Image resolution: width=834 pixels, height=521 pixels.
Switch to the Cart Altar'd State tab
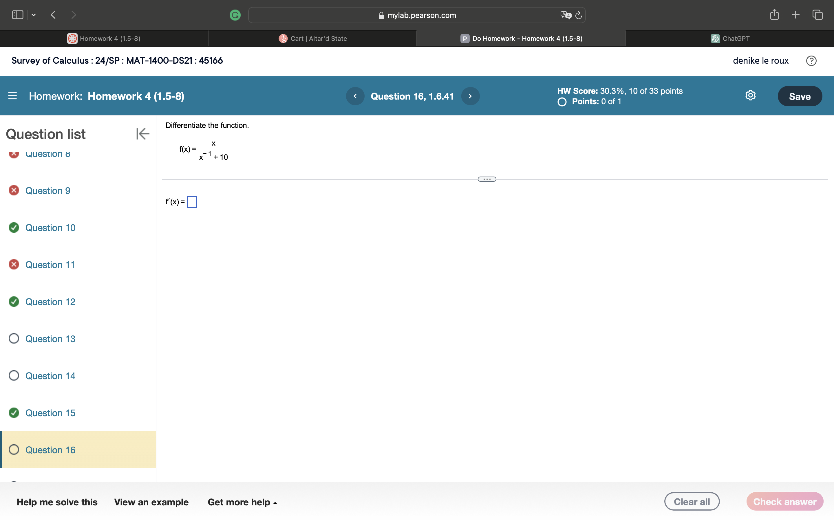tap(312, 38)
